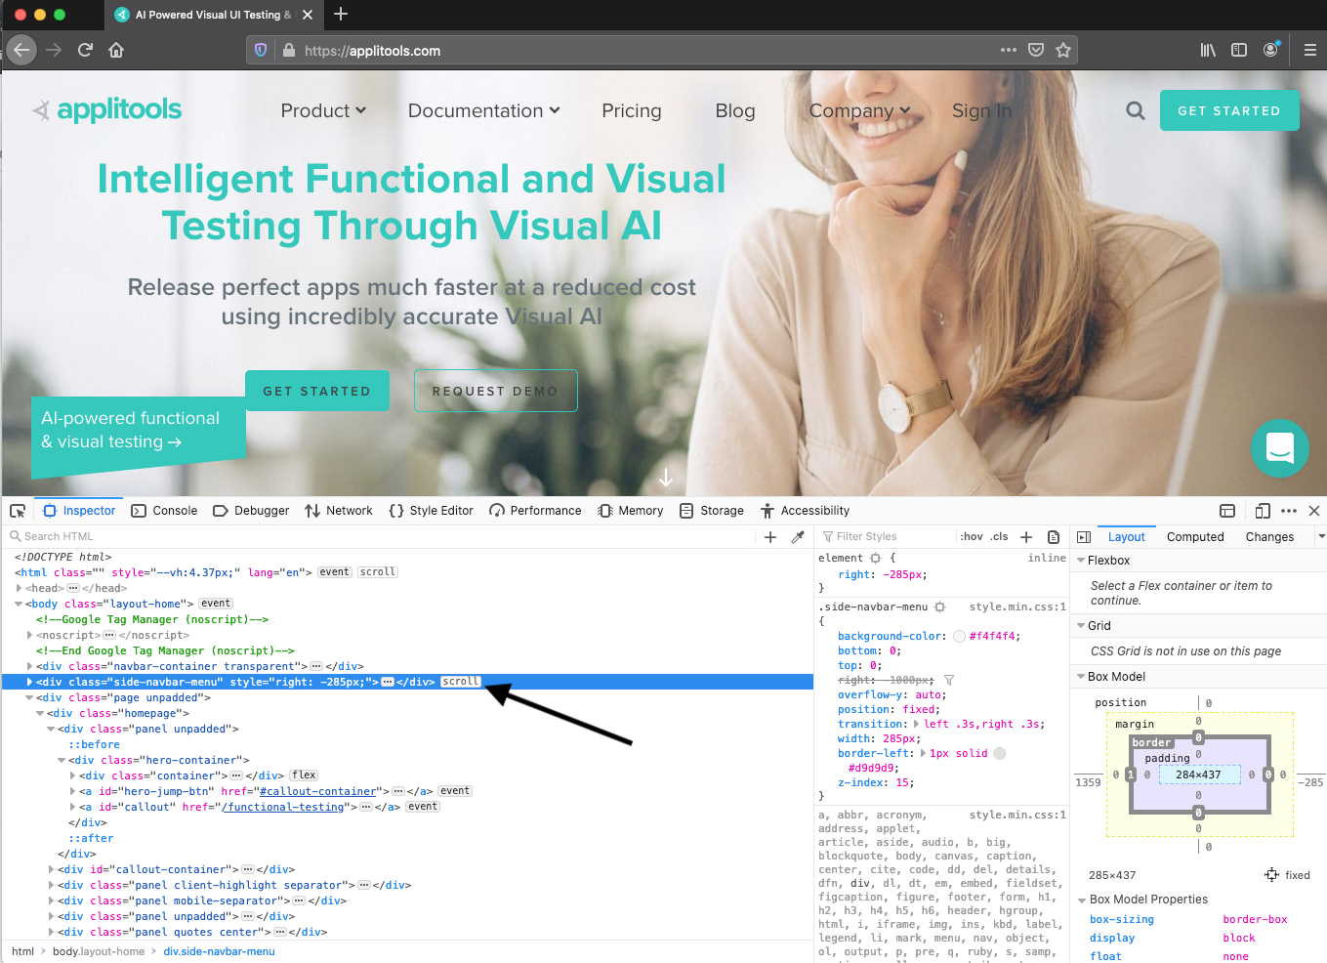This screenshot has height=963, width=1327.
Task: Open site search magnifier on Applitools page
Action: coord(1135,110)
